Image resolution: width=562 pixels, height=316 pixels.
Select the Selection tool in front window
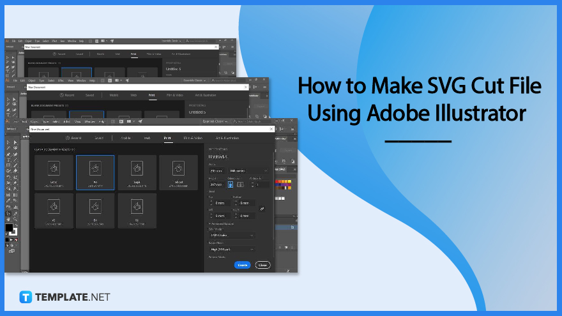pyautogui.click(x=8, y=142)
